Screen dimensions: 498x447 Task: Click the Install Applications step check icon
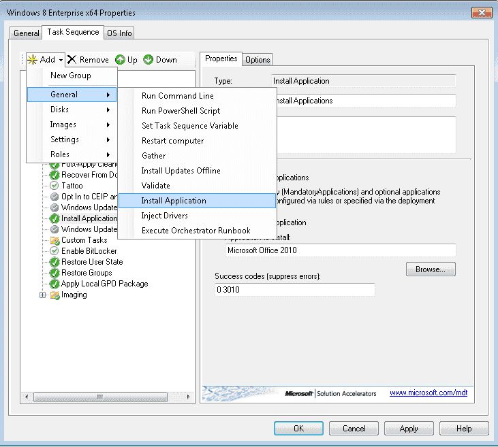[x=55, y=218]
